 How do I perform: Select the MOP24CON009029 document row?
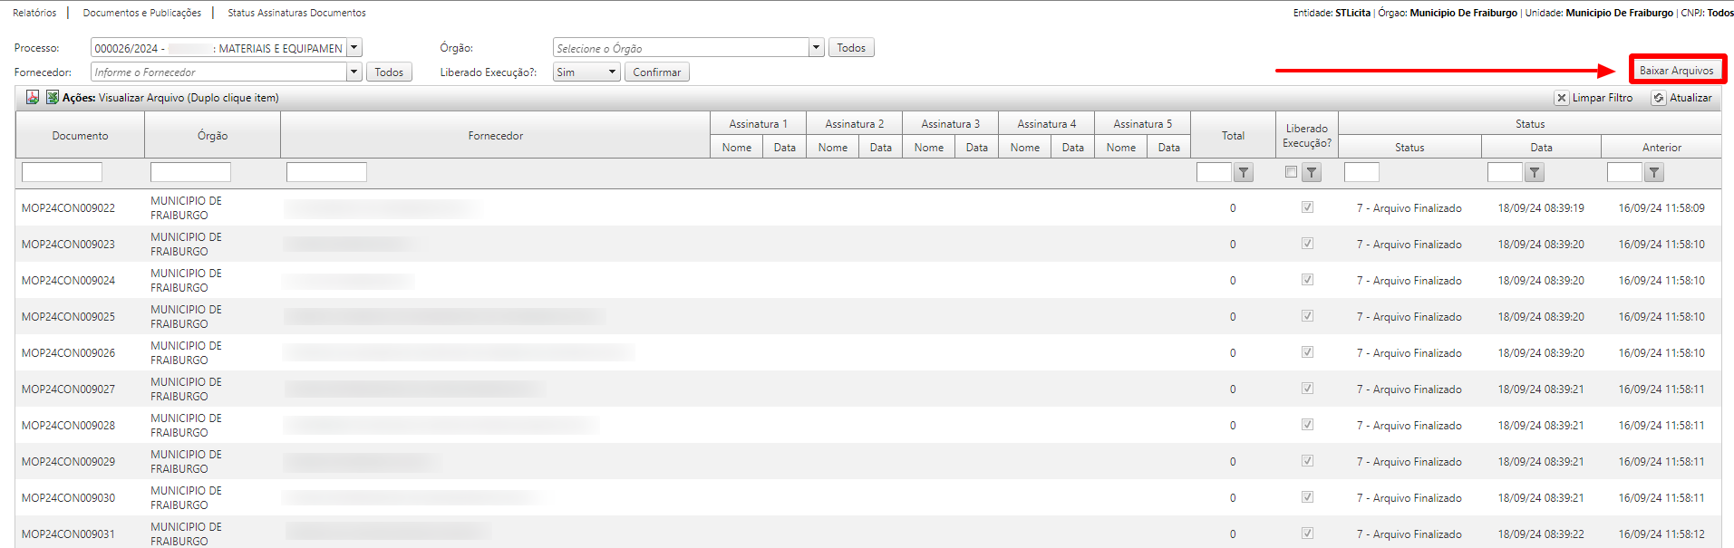coord(69,462)
